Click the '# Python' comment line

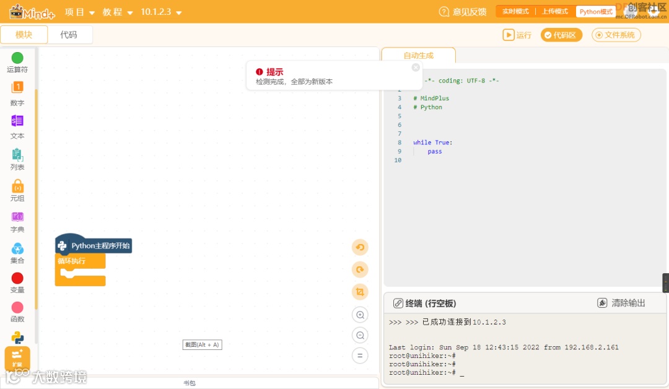coord(427,107)
